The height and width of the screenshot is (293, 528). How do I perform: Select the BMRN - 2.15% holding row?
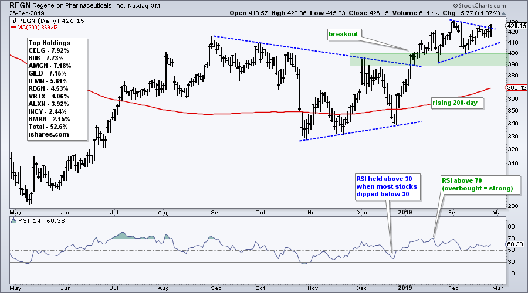(49, 119)
